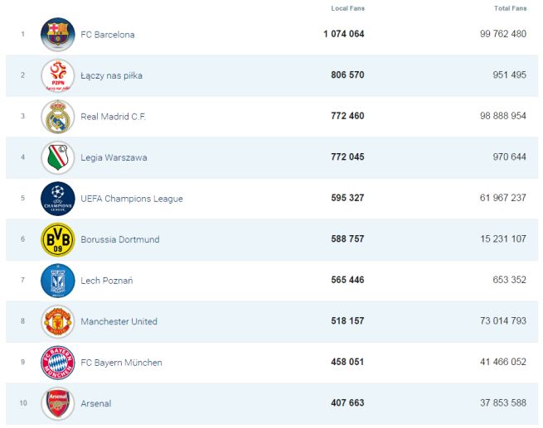Sort by the Local Fans column header

click(347, 8)
